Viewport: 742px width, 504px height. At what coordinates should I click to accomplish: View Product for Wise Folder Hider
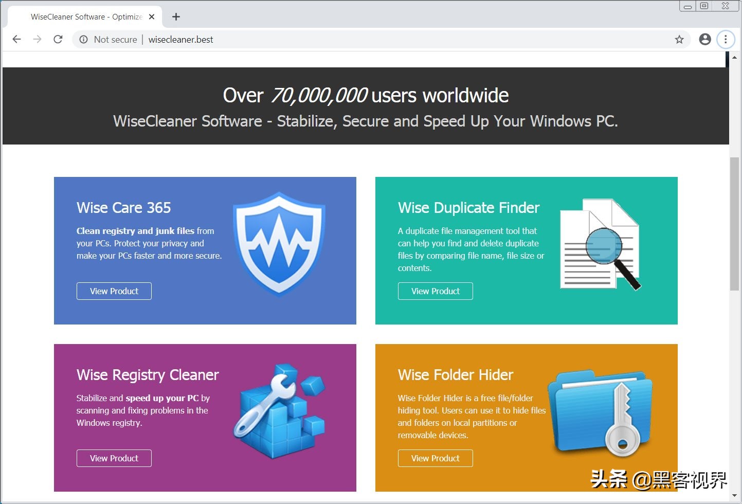tap(436, 458)
